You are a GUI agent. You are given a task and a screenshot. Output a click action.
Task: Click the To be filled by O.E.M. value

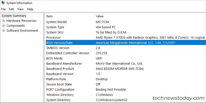[x=111, y=32]
